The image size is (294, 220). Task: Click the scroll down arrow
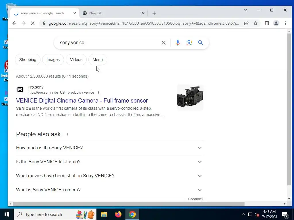pyautogui.click(x=289, y=199)
